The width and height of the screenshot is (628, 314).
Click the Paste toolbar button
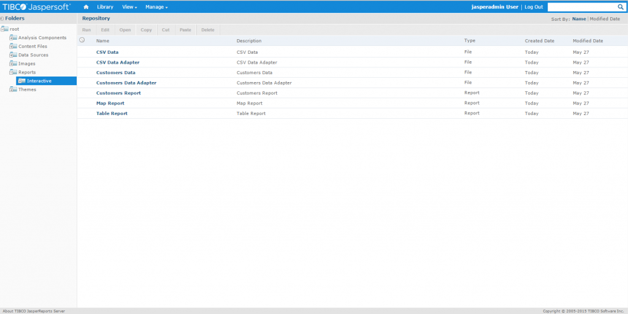pos(185,30)
